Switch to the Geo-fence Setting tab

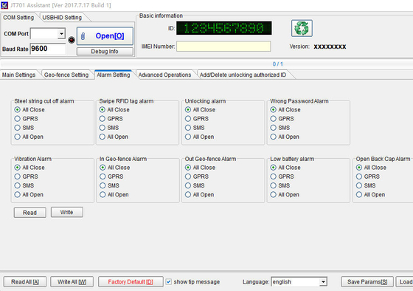(x=66, y=75)
